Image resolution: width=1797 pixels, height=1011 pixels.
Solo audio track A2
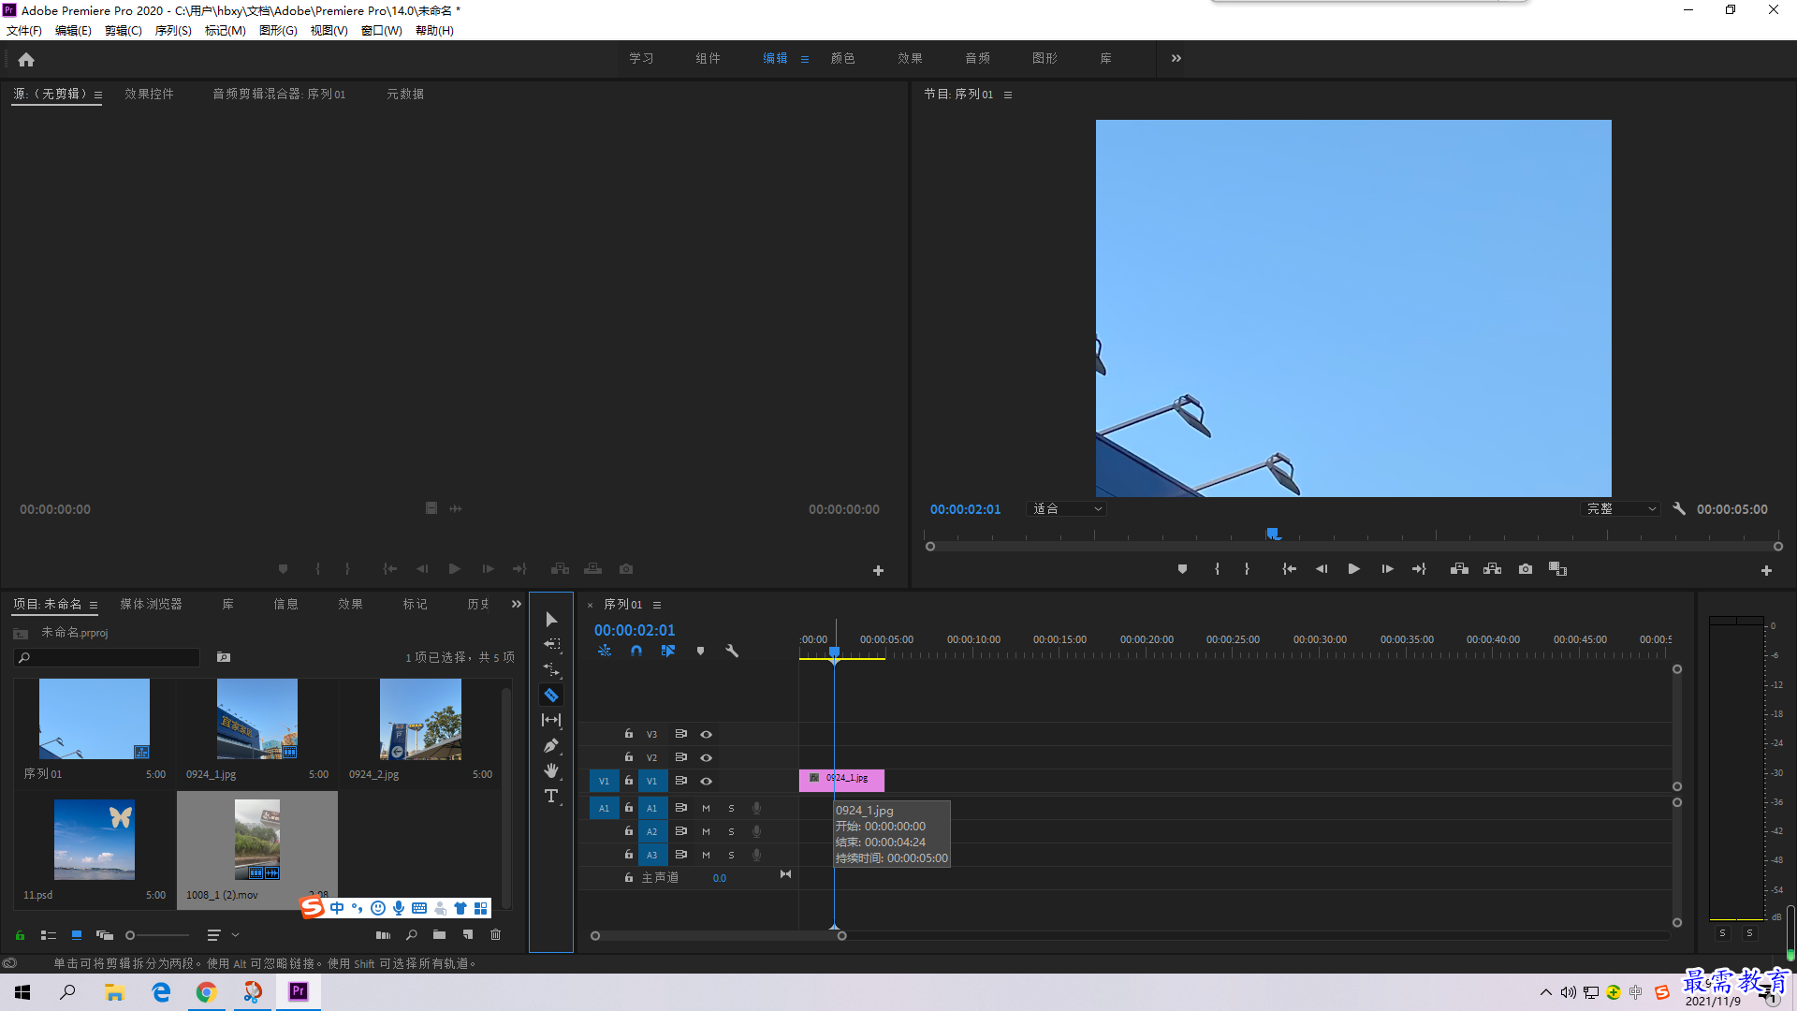(x=731, y=831)
